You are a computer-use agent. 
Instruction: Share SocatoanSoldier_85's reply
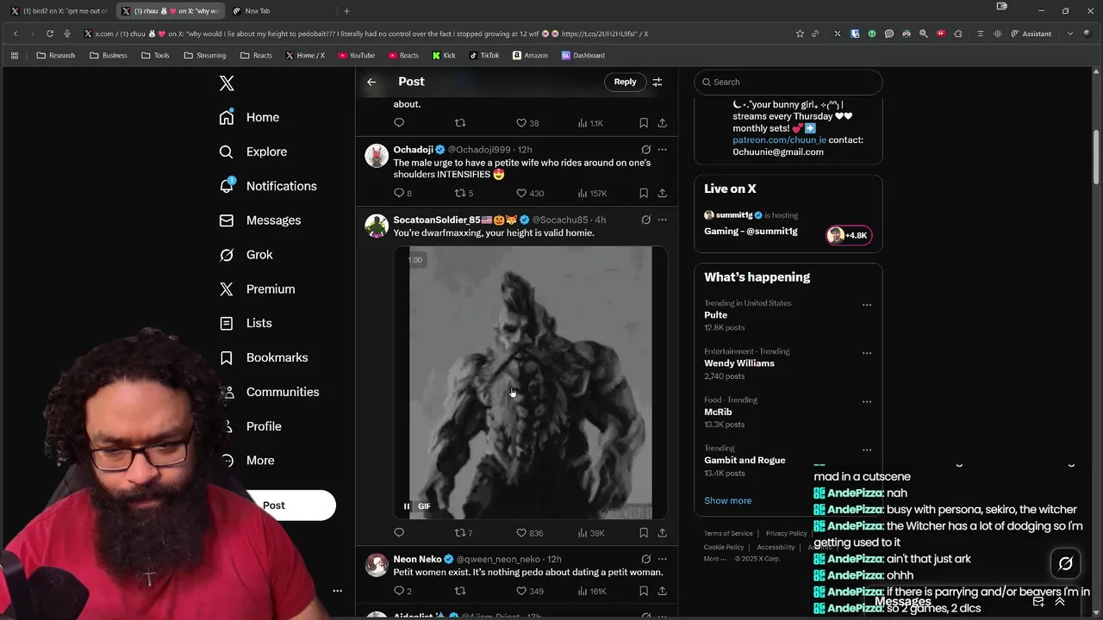tap(662, 533)
